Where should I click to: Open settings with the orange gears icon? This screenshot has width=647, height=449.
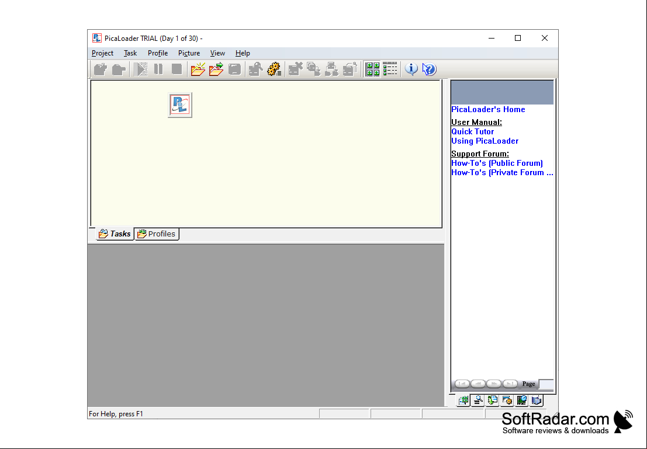(274, 69)
